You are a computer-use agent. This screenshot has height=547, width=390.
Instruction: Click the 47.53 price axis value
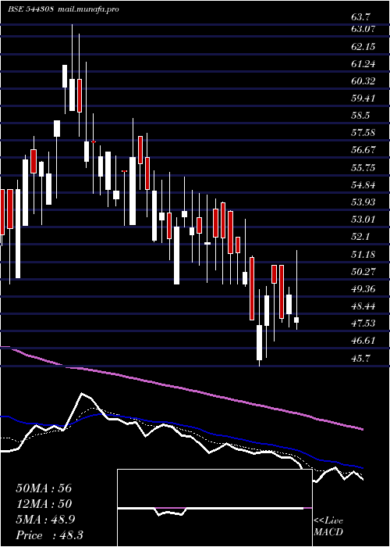pyautogui.click(x=363, y=323)
